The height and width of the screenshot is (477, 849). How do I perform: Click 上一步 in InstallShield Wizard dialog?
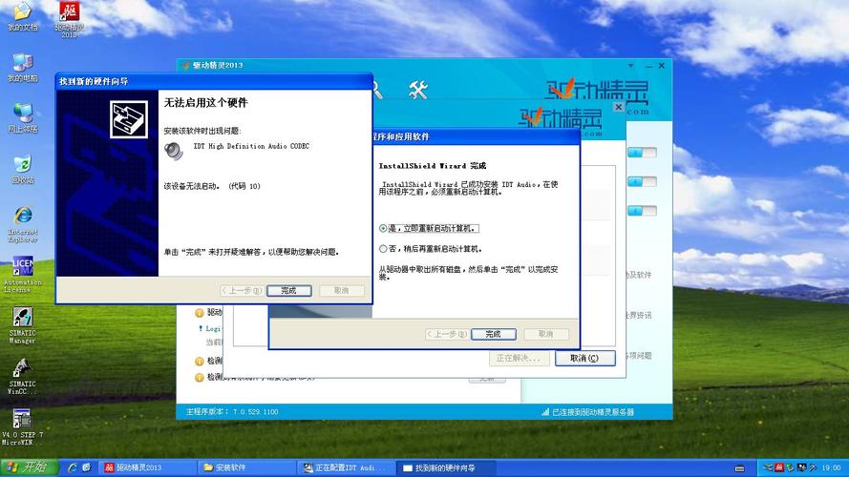[446, 334]
